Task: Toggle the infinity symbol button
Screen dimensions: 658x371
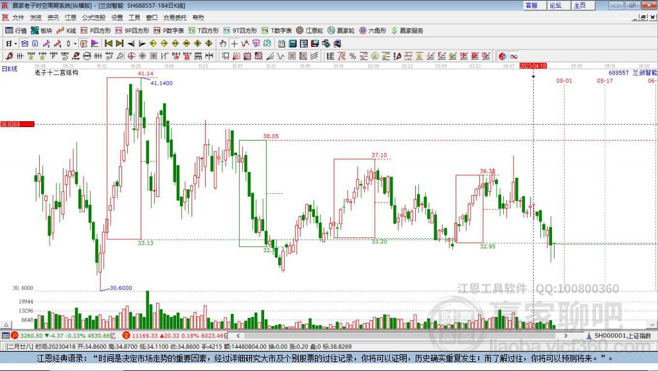Action: (x=513, y=56)
